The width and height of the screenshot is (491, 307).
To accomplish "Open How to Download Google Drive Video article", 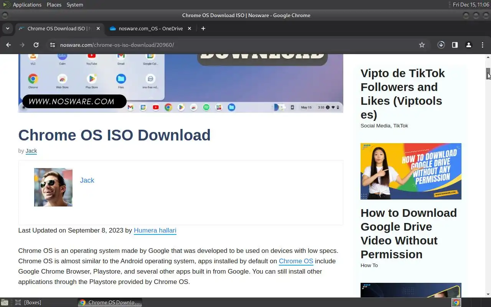I will (409, 233).
